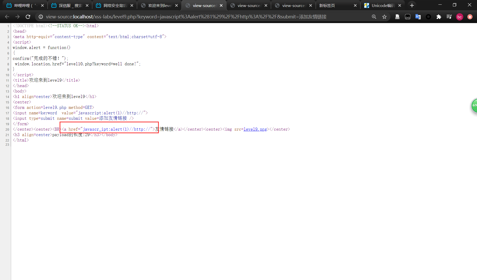Open the media control playlist icon
Image resolution: width=477 pixels, height=280 pixels.
click(x=449, y=17)
